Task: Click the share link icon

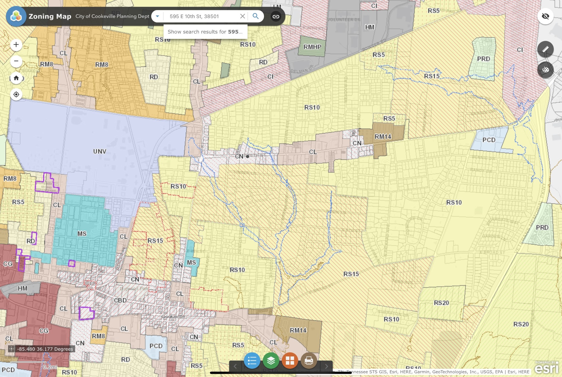Action: tap(276, 16)
